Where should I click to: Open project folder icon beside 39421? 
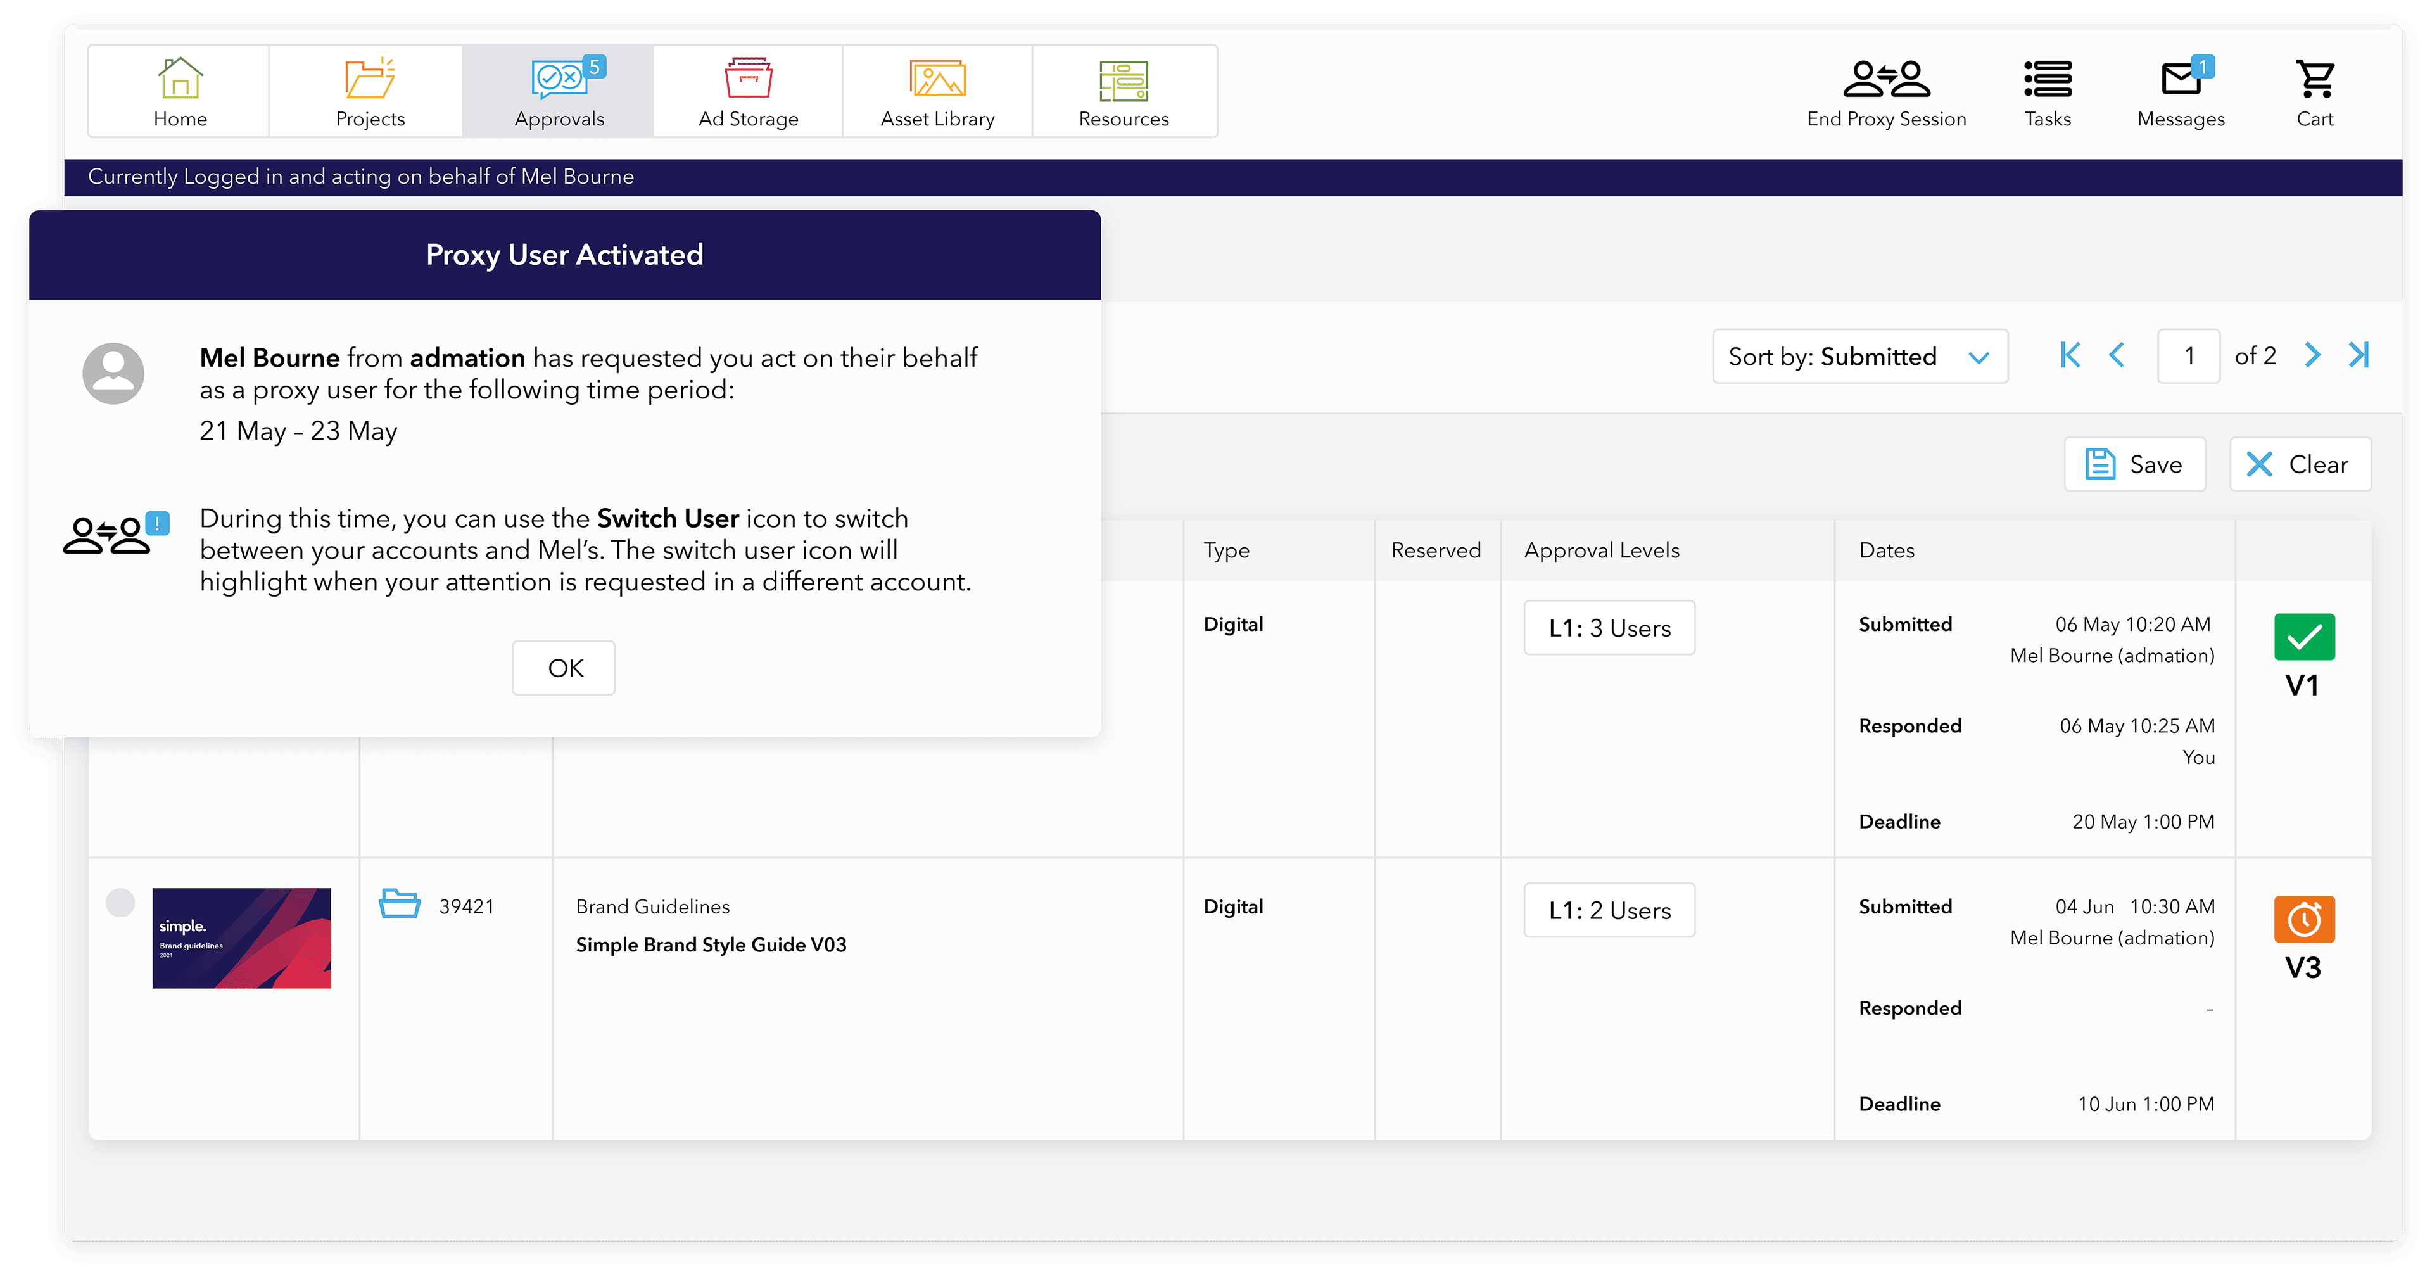400,904
